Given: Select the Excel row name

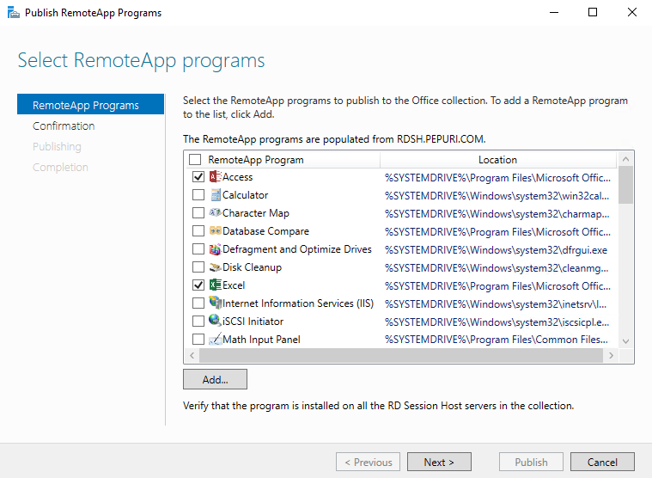Looking at the screenshot, I should pyautogui.click(x=234, y=285).
